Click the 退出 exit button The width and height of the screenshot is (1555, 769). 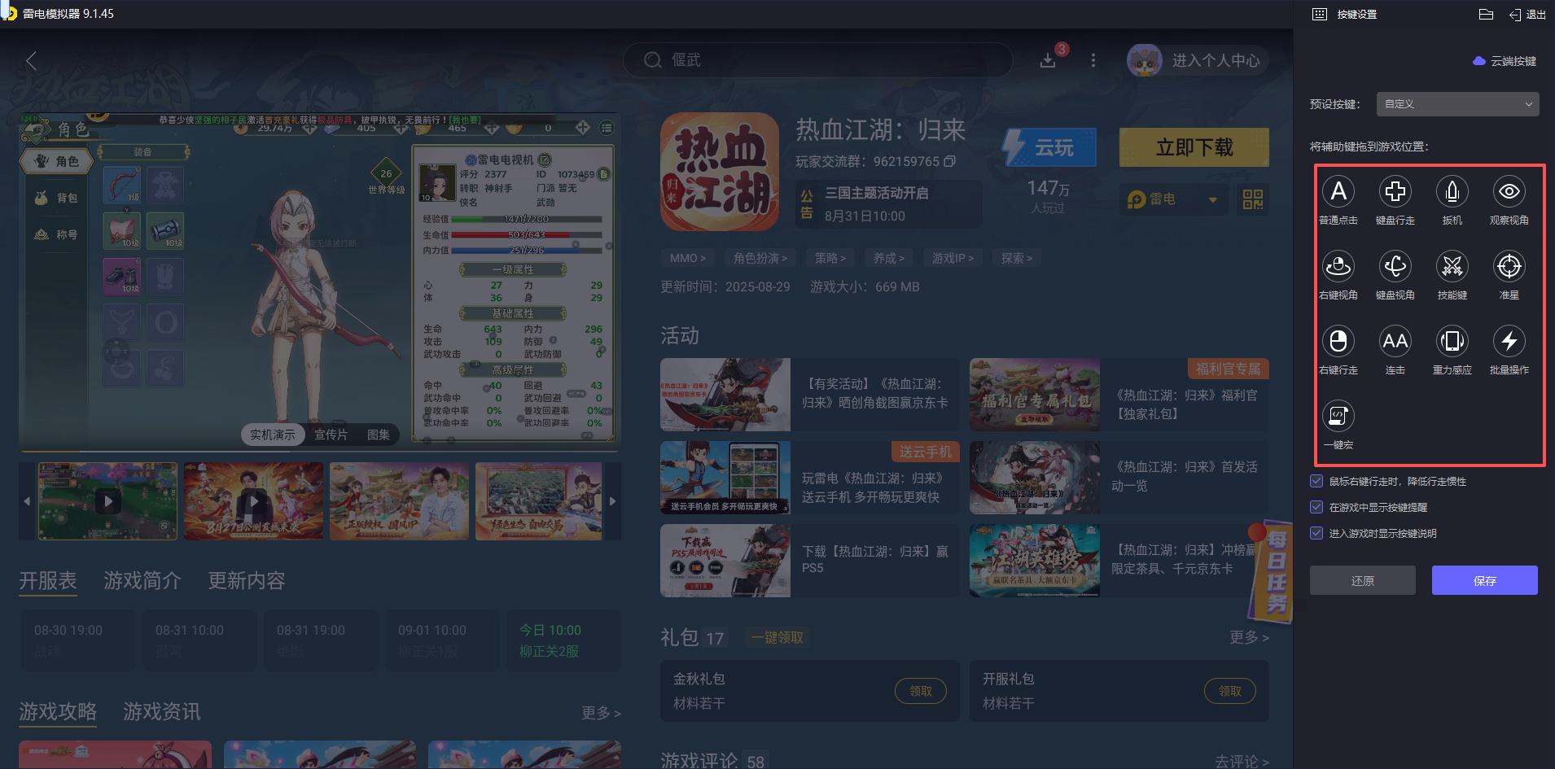[1527, 14]
